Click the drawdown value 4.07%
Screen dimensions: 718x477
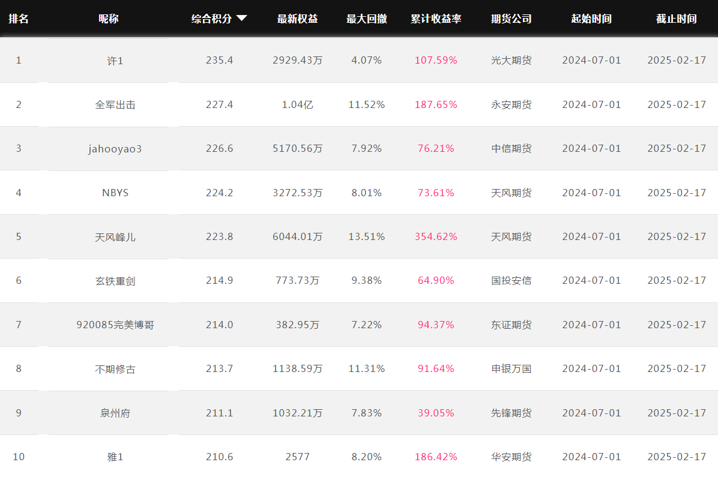click(367, 61)
